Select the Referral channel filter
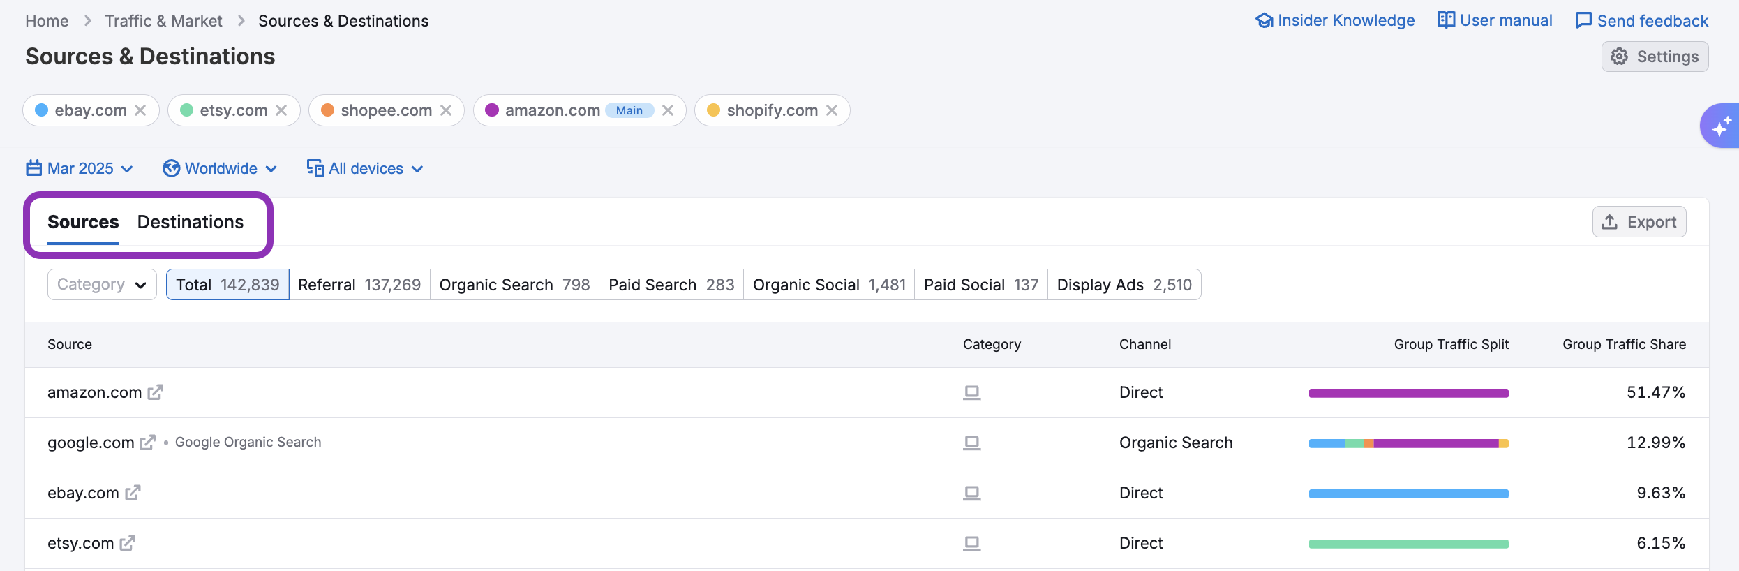This screenshot has height=571, width=1739. tap(359, 285)
